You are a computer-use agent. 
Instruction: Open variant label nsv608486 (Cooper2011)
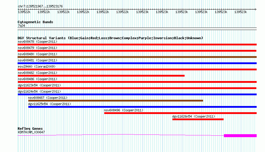tap(38, 79)
